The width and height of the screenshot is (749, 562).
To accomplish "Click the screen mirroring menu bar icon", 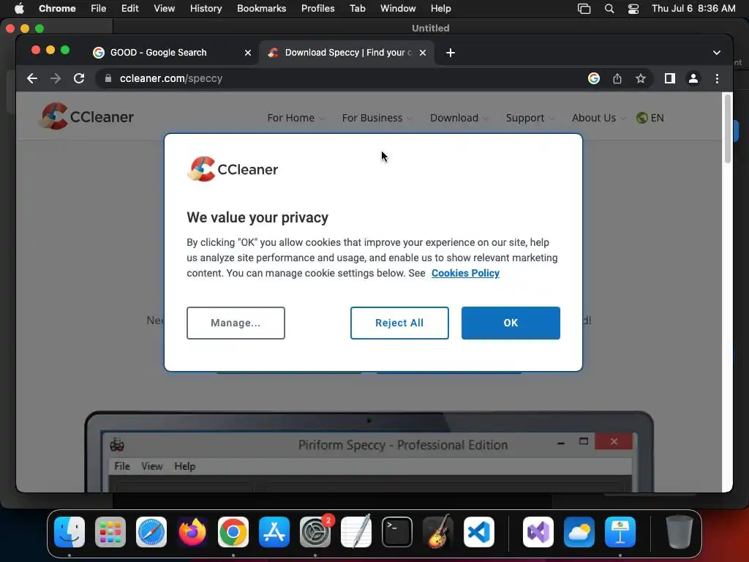I will (x=584, y=9).
